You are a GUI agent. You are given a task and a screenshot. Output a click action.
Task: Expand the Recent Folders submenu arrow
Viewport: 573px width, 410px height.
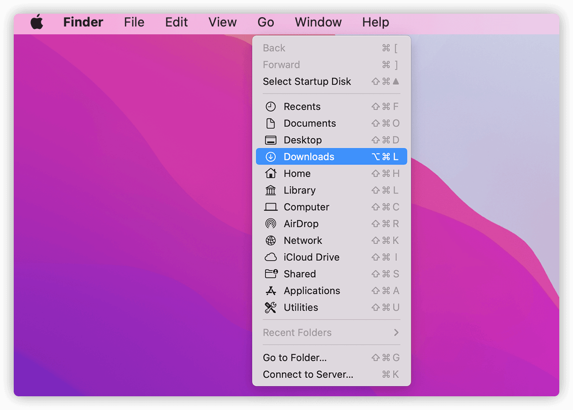(x=396, y=333)
